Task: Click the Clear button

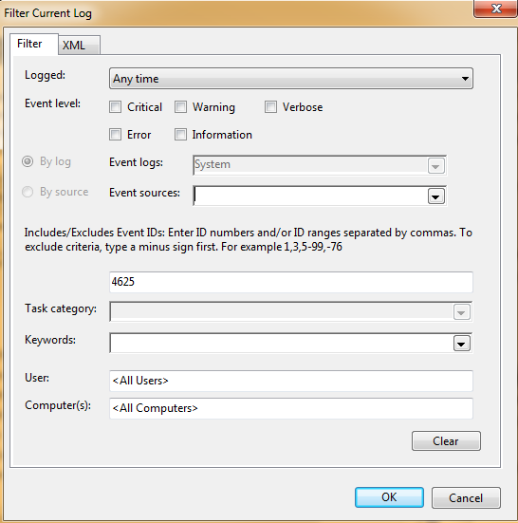Action: click(x=446, y=441)
